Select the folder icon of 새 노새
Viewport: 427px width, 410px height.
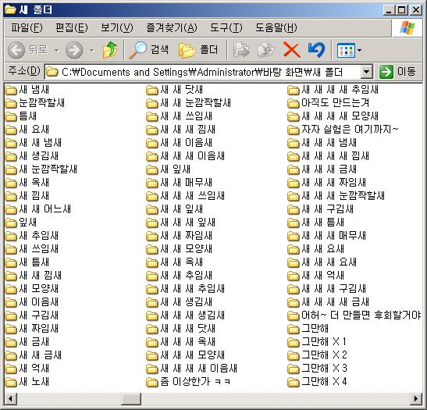(11, 382)
